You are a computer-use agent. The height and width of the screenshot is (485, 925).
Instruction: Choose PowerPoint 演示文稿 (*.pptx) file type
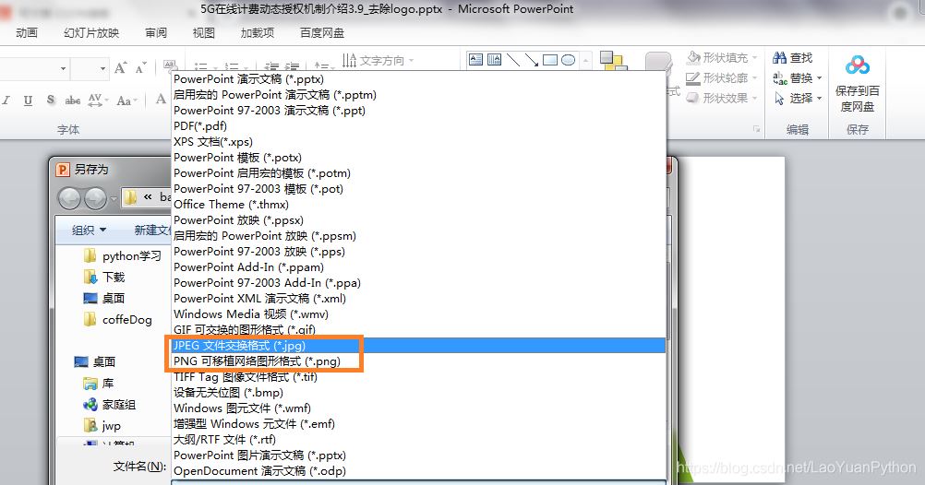click(x=418, y=79)
